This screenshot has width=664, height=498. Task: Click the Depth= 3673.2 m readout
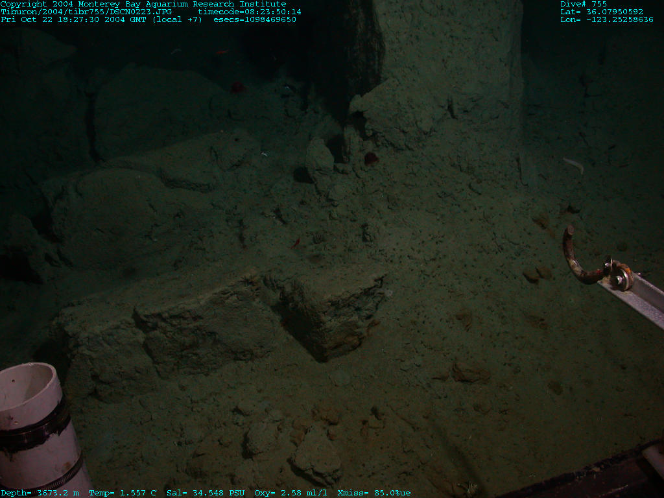(x=40, y=493)
